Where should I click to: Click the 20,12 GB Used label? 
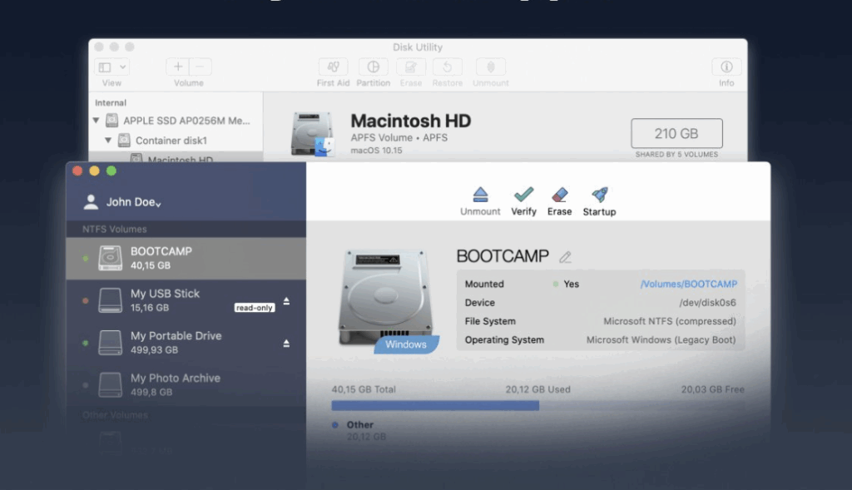point(538,389)
